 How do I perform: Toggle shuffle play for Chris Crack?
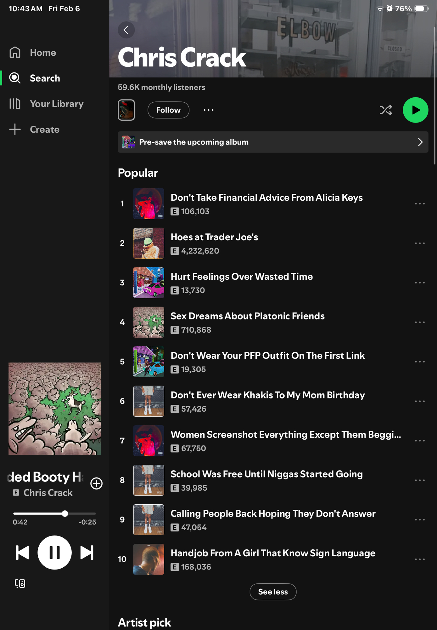click(x=386, y=110)
